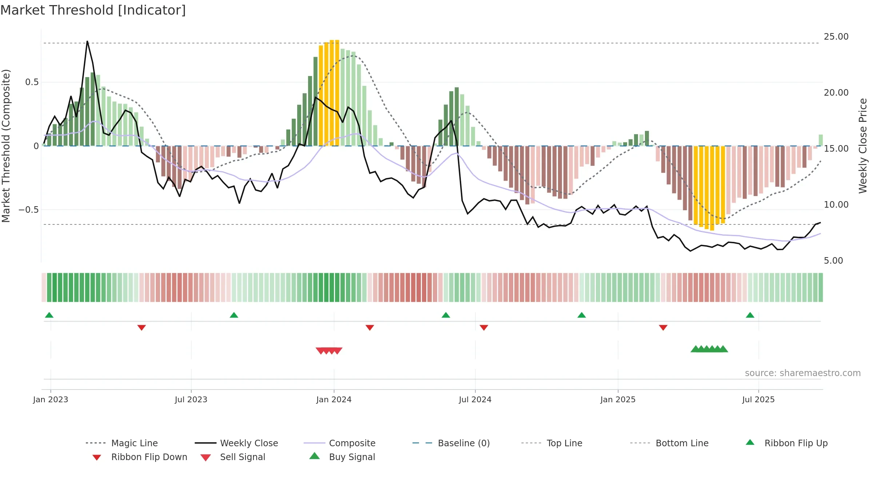Click the sell signal cluster near Dec 2023

329,351
